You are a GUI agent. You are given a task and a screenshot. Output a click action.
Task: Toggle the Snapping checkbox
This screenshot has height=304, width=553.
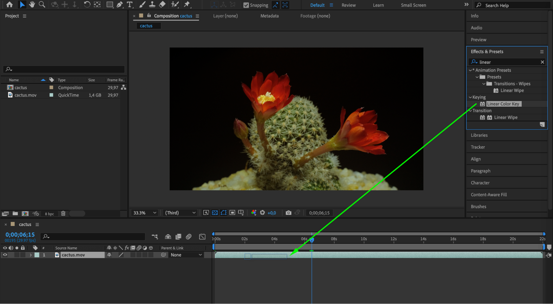pos(246,5)
